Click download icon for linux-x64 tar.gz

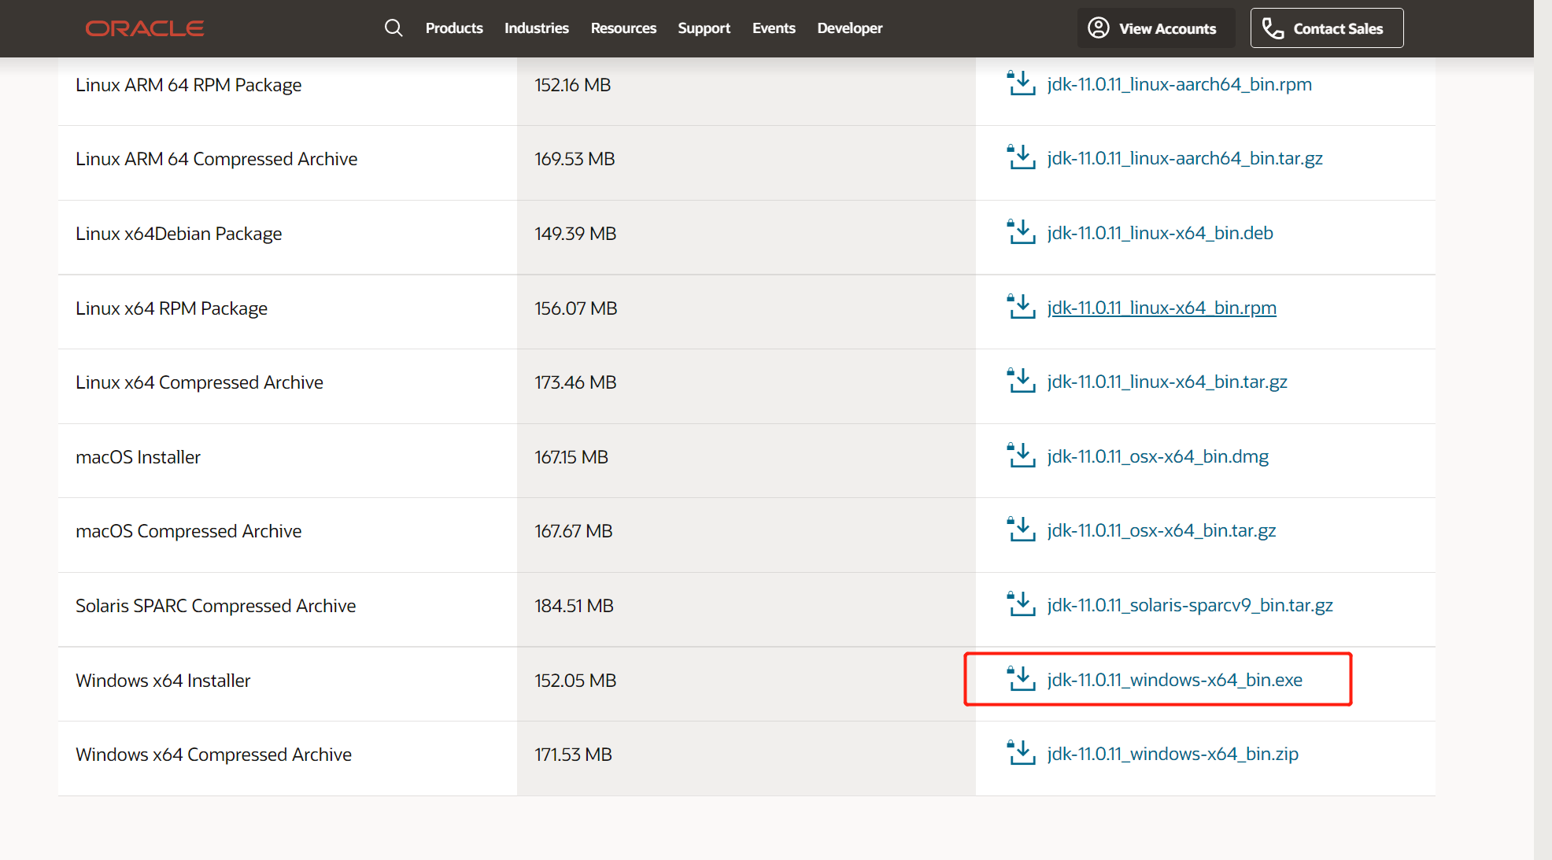pos(1021,381)
